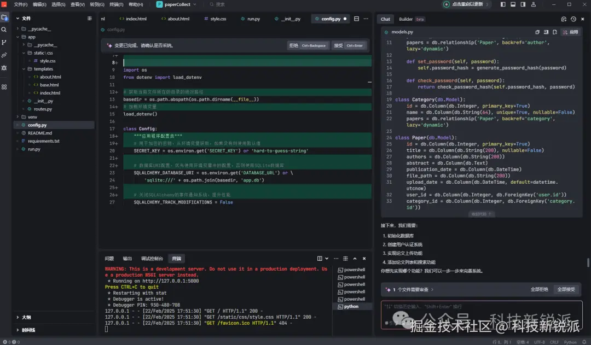591x345 pixels.
Task: Expand the 大纲 outline section
Action: (18, 317)
